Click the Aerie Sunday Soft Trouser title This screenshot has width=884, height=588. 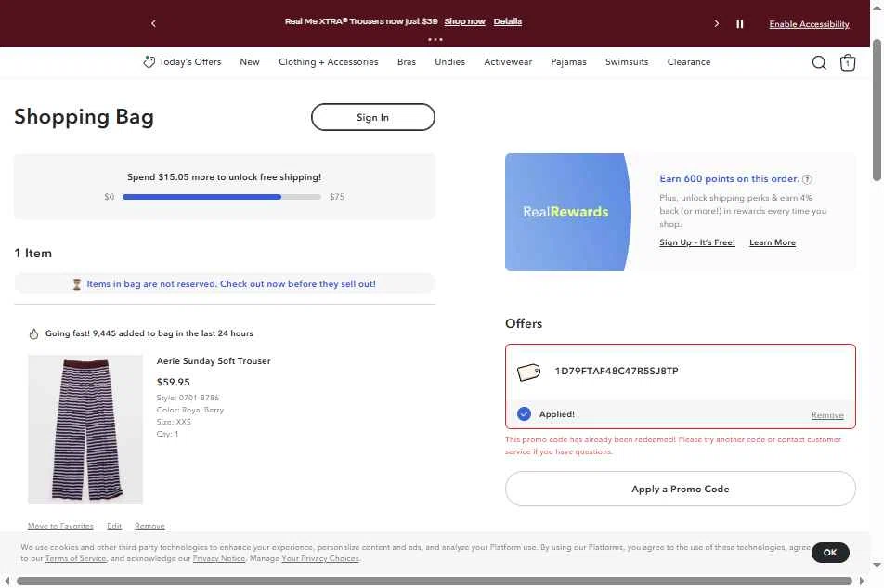(214, 360)
